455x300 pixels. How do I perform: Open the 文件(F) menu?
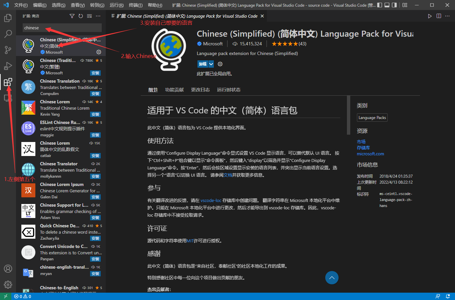[x=21, y=5]
